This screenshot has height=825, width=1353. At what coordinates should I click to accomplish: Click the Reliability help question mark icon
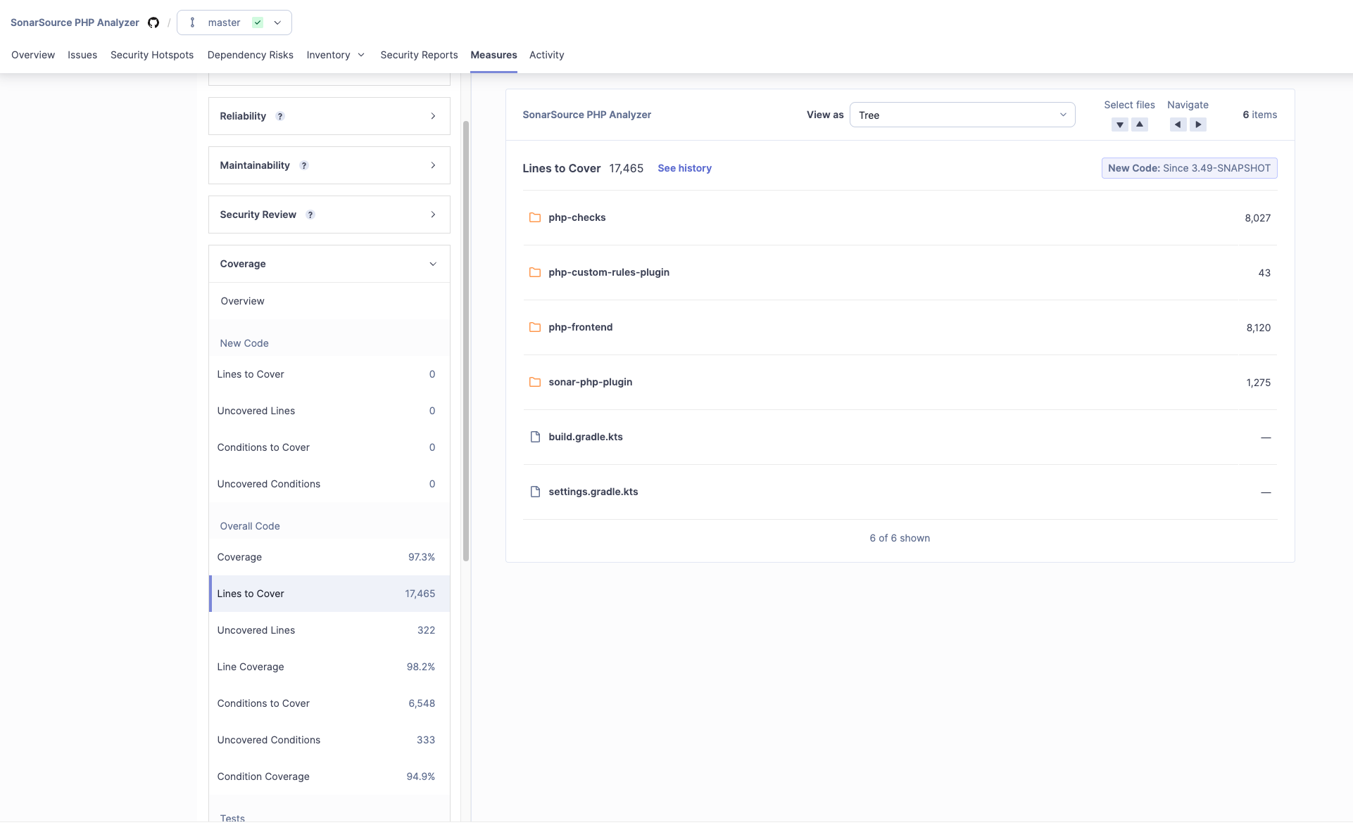[x=280, y=116]
